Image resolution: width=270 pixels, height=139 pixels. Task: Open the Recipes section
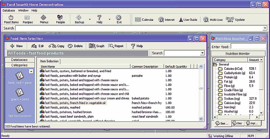click(28, 19)
